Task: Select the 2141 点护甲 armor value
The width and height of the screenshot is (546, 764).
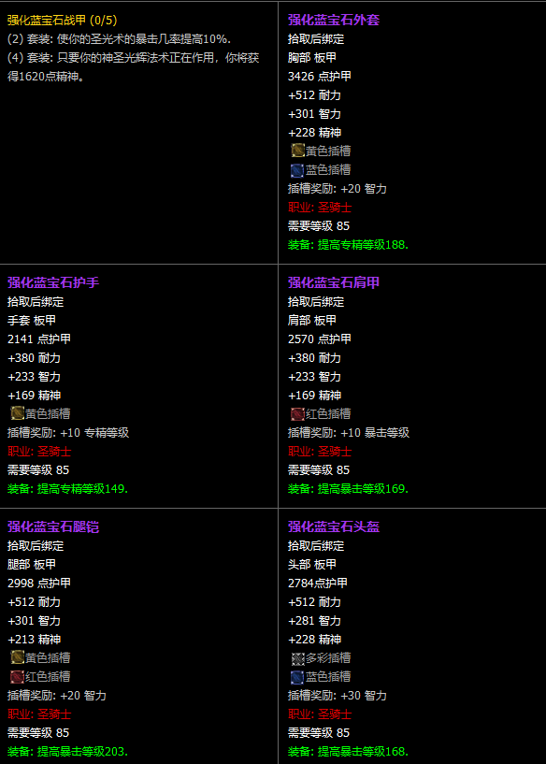Action: (39, 339)
